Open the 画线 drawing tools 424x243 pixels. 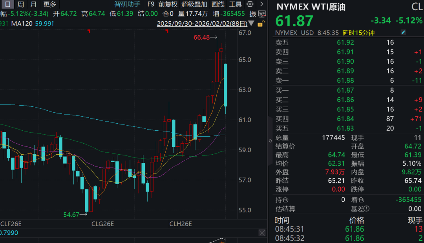coord(218,4)
